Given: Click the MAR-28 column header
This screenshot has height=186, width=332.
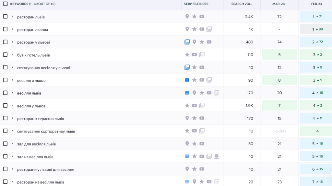Looking at the screenshot, I should 279,4.
